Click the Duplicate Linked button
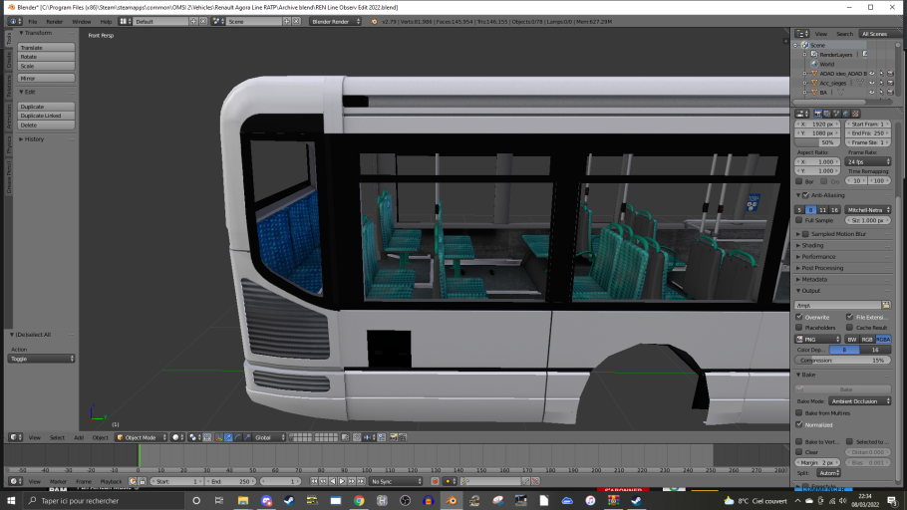Screen dimensions: 907x510 [46, 116]
